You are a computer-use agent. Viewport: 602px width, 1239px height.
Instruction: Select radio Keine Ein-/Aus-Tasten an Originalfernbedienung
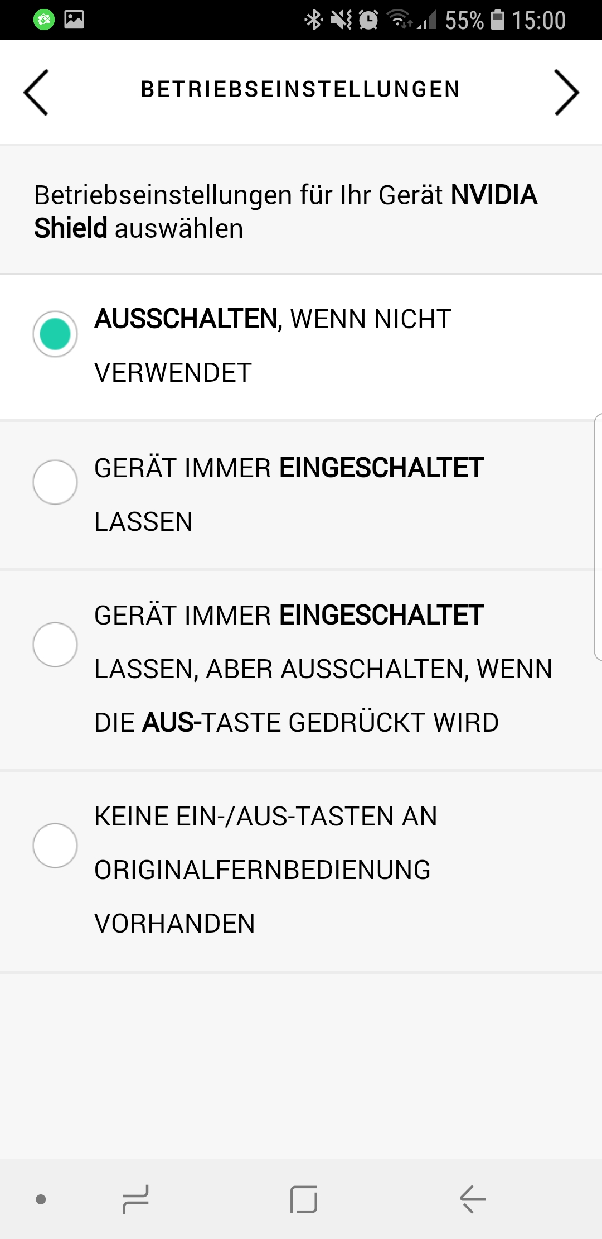coord(55,845)
